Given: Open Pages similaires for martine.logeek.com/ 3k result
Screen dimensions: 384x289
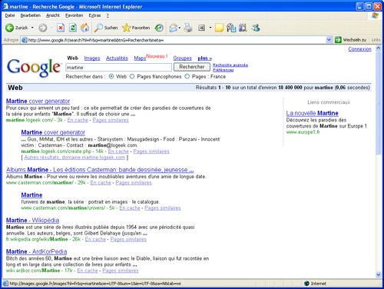Looking at the screenshot, I should (111, 120).
